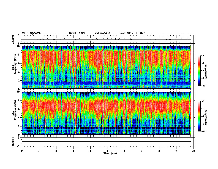Click the time axis tick label "9"
The image size is (218, 169).
click(176, 151)
